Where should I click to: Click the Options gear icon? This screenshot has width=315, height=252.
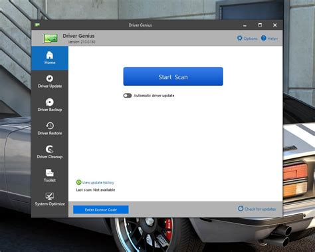pos(240,38)
